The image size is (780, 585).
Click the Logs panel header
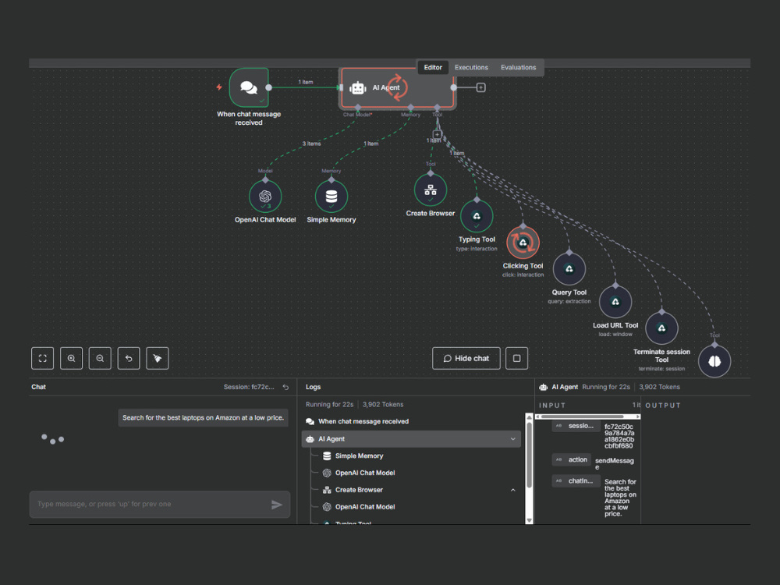(313, 387)
